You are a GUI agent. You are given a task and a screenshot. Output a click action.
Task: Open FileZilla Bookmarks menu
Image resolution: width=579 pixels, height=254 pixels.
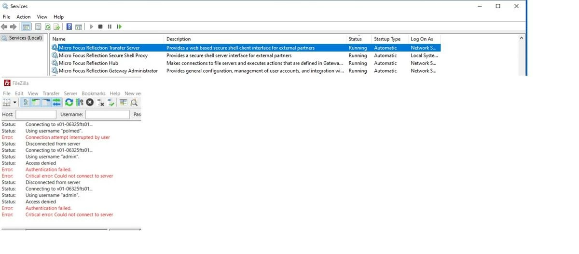(94, 94)
